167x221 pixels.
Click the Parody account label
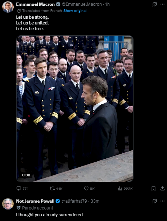(38, 208)
